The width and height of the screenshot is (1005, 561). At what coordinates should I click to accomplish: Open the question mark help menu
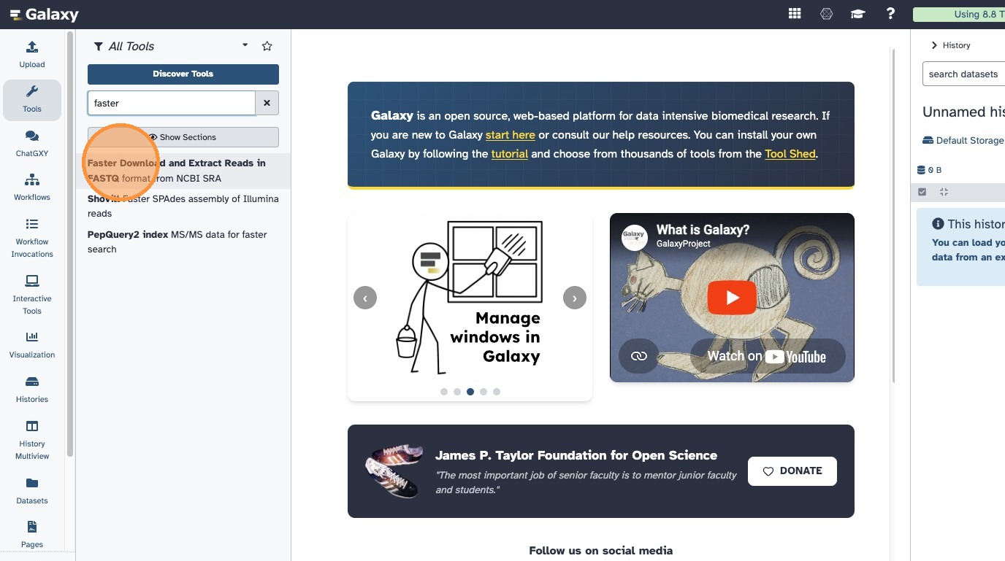pos(890,14)
